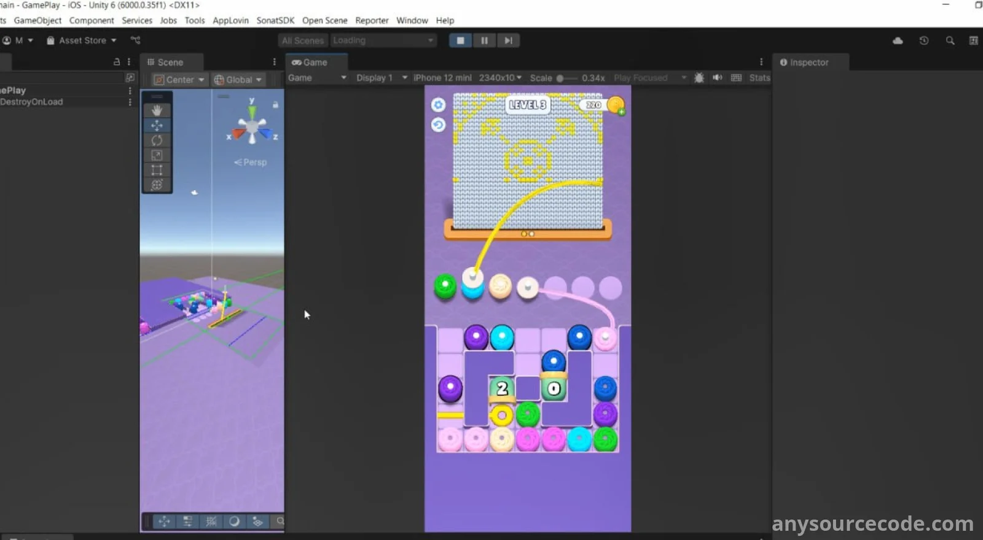This screenshot has height=540, width=983.
Task: Open the GameObject menu
Action: [x=37, y=20]
